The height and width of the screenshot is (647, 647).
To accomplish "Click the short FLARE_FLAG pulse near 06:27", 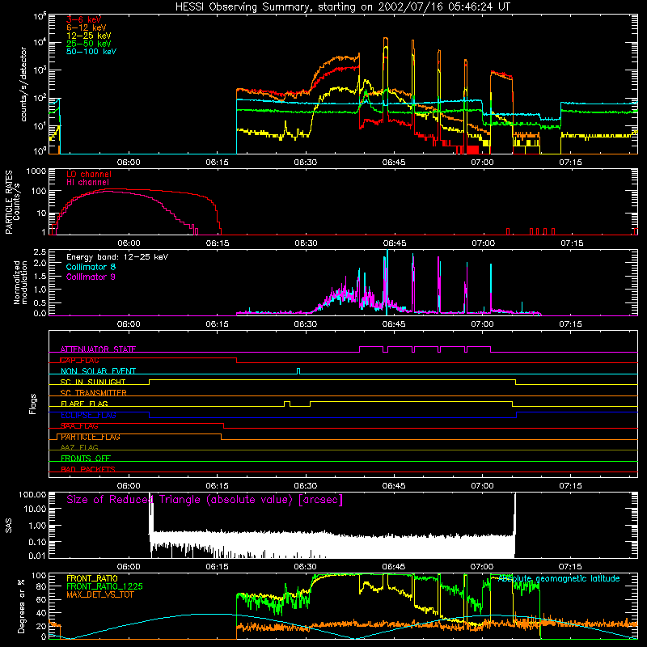I will click(x=287, y=404).
